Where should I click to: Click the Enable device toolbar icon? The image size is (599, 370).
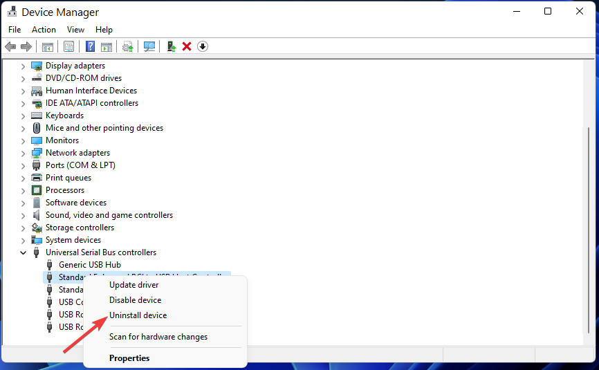coord(172,46)
